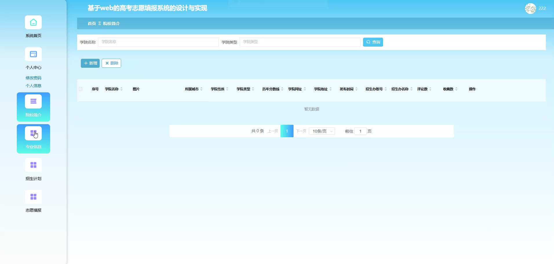The width and height of the screenshot is (554, 264).
Task: Click the 志愿填报 grid icon
Action: point(33,197)
